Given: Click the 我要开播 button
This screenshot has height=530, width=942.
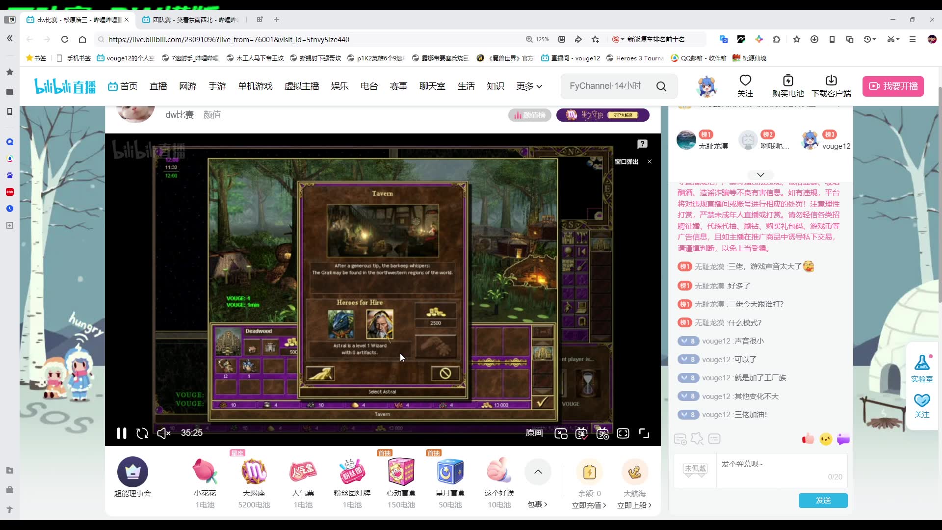Looking at the screenshot, I should [893, 86].
